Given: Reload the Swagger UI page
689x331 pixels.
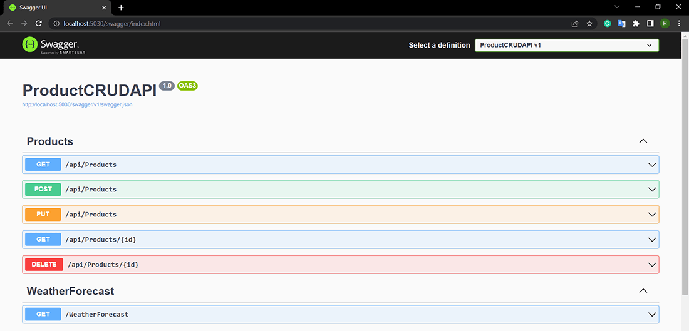Looking at the screenshot, I should [39, 24].
